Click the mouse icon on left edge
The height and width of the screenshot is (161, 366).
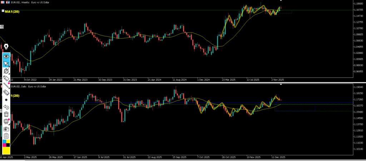[1, 27]
